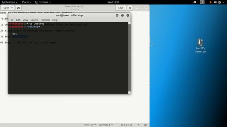The width and height of the screenshot is (227, 127).
Task: Open the system menu arrow in top bar
Action: coord(224,2)
